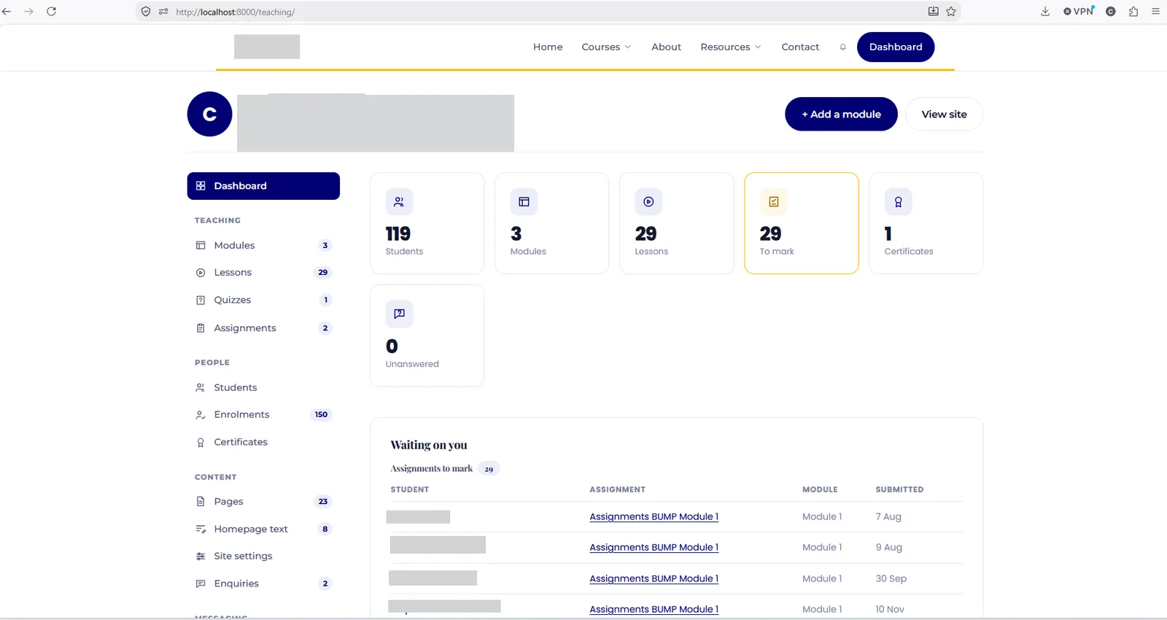Reload the page with the refresh icon
Image resolution: width=1167 pixels, height=620 pixels.
pyautogui.click(x=51, y=12)
